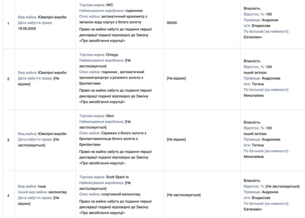Select the Omega brand name

pyautogui.click(x=112, y=55)
